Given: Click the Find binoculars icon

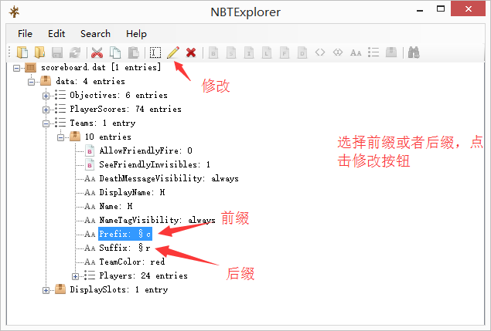Looking at the screenshot, I should coord(414,52).
